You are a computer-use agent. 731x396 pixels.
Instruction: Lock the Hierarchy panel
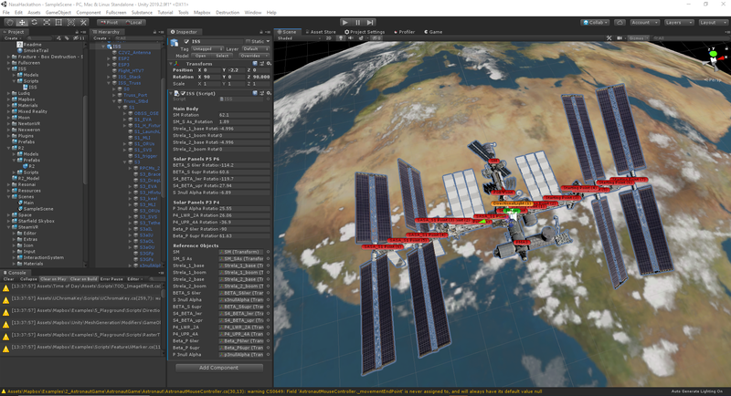tap(154, 32)
